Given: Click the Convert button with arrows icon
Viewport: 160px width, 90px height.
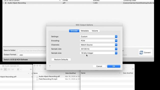Looking at the screenshot, I should coord(145,52).
